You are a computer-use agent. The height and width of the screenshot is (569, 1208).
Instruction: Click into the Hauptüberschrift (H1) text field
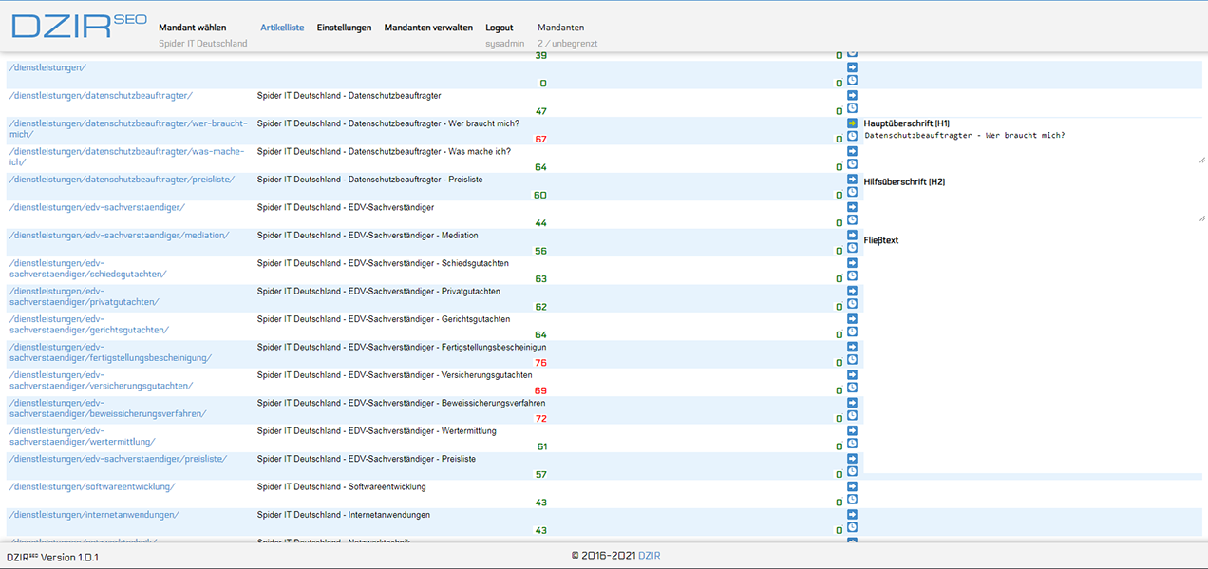coord(1033,146)
